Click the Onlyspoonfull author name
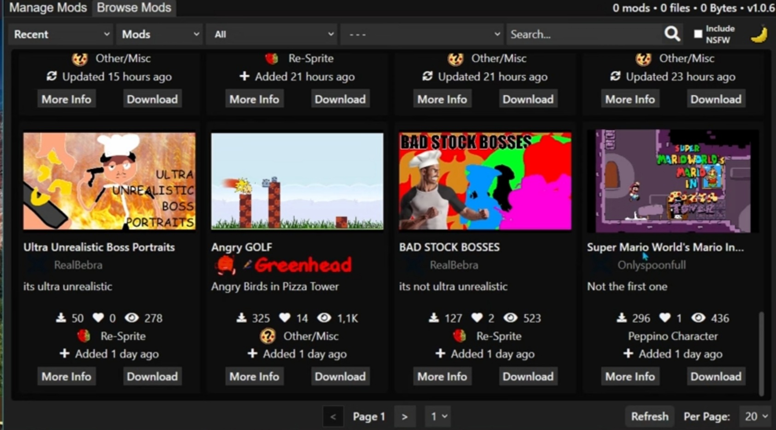776x430 pixels. coord(652,265)
